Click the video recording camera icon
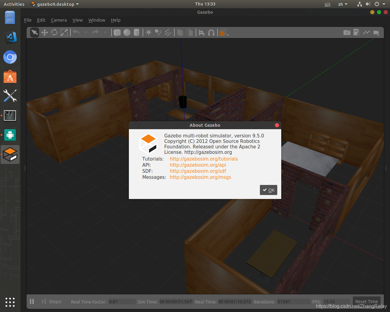Image resolution: width=390 pixels, height=312 pixels. click(377, 32)
